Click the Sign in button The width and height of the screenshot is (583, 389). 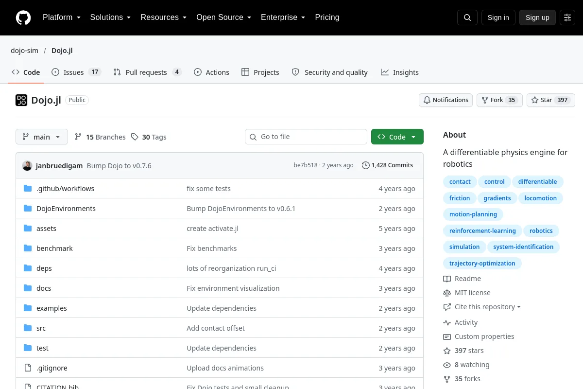[498, 18]
